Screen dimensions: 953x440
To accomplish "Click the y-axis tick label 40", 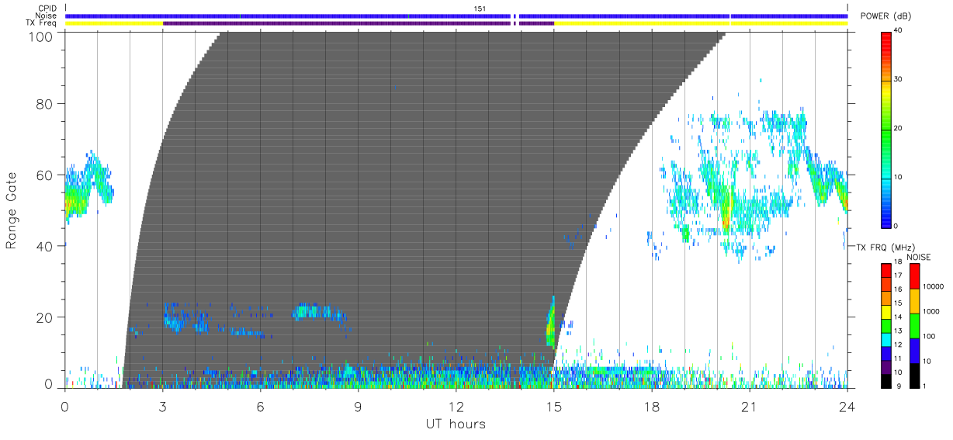I will (x=46, y=246).
